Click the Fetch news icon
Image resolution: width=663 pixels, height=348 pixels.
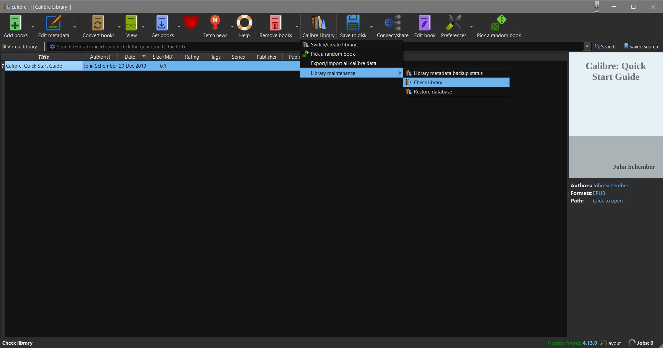coord(215,23)
